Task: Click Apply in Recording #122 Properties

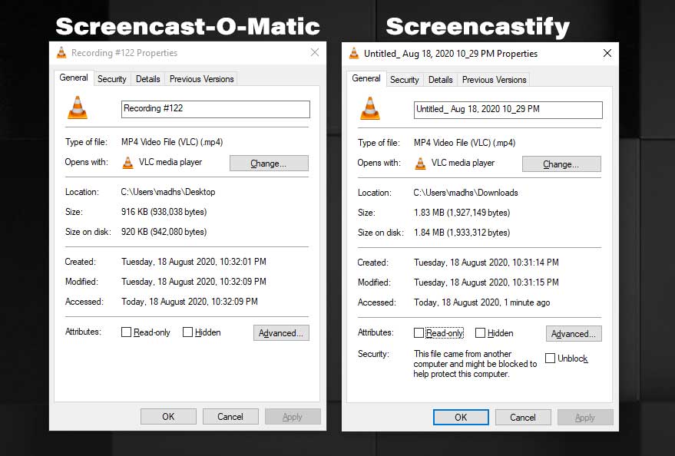Action: coord(293,417)
